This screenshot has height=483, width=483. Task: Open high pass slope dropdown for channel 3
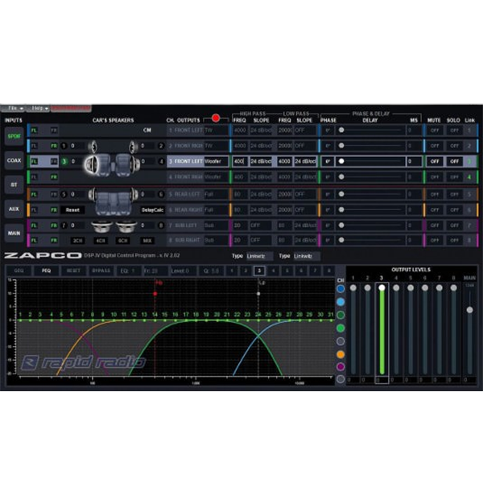click(261, 161)
